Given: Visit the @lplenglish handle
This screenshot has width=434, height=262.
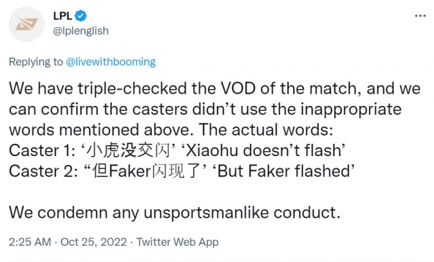Looking at the screenshot, I should [x=81, y=31].
